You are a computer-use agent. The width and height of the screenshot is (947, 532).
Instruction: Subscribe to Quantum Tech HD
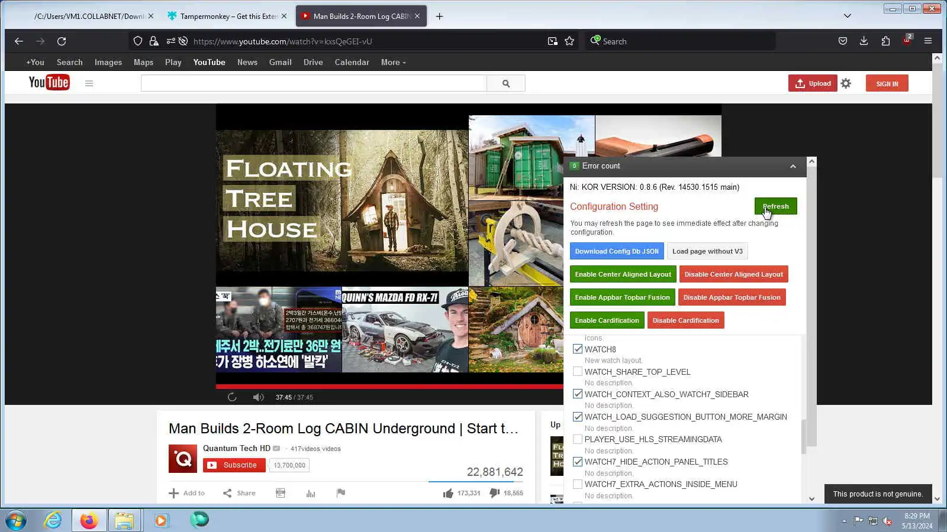click(234, 465)
